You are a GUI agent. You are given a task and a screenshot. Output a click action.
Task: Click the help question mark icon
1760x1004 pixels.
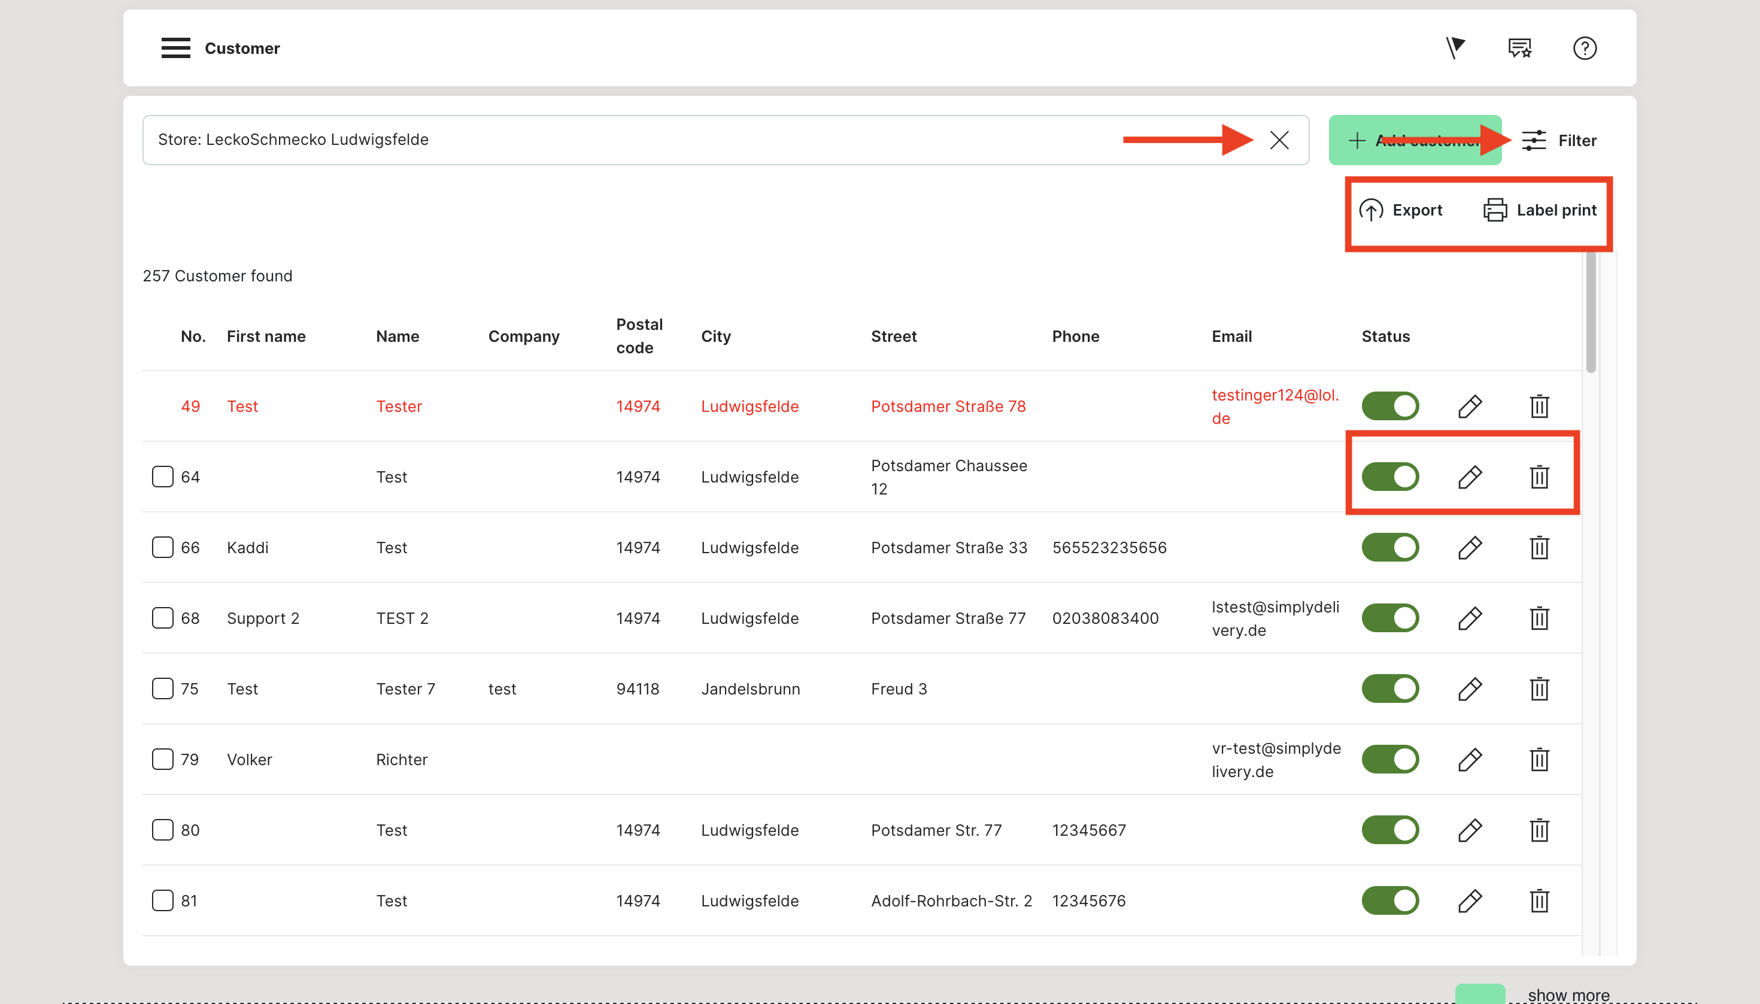[1584, 48]
